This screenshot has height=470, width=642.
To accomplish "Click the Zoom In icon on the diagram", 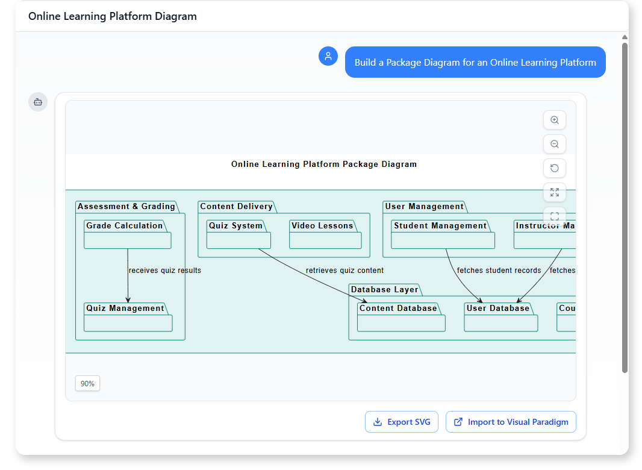I will 554,120.
